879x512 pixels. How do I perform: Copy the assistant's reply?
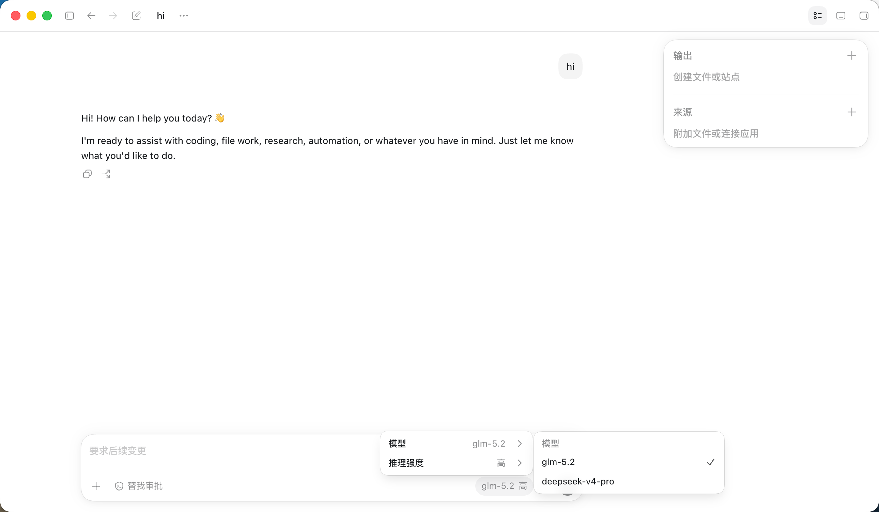[x=87, y=174]
